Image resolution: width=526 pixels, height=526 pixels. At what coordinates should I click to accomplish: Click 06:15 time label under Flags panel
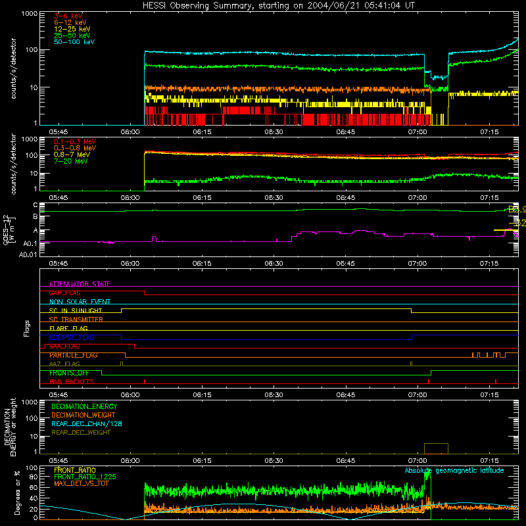click(x=202, y=395)
